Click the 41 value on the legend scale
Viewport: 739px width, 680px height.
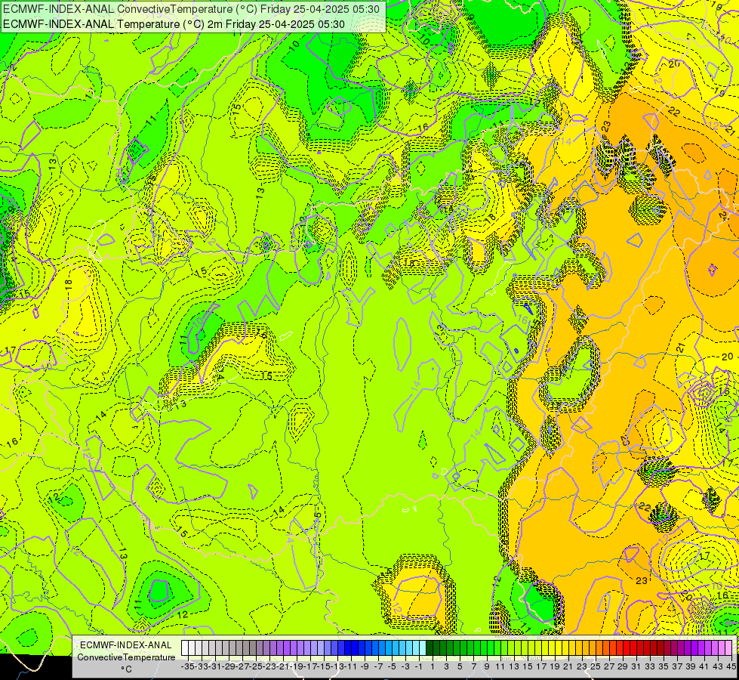(704, 666)
